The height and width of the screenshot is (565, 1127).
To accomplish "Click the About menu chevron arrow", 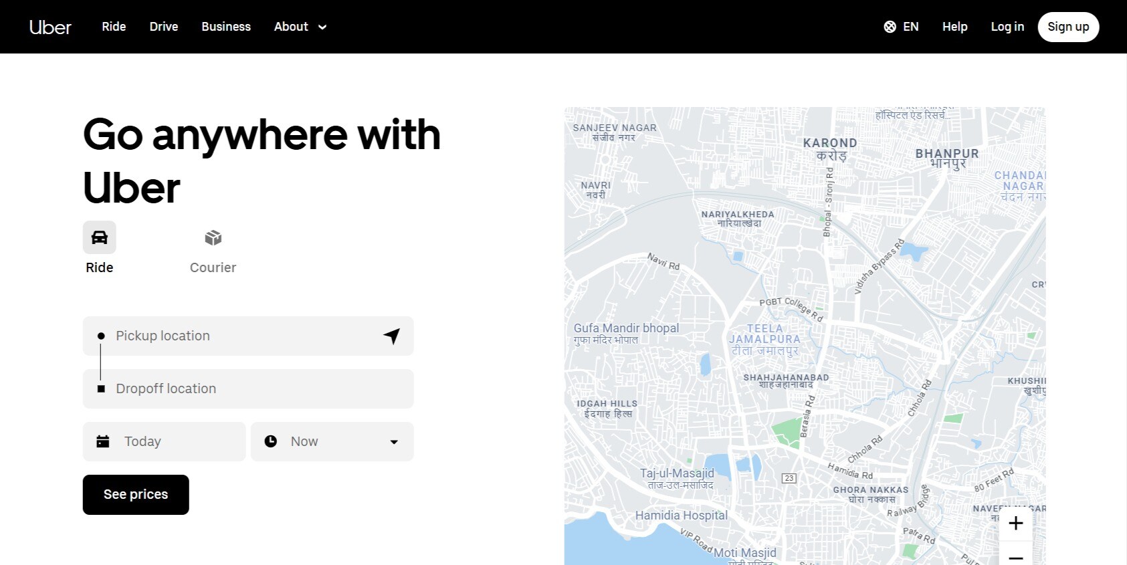I will (x=322, y=27).
